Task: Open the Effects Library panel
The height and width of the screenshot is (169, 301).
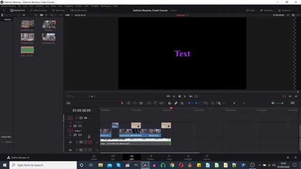Action: click(x=39, y=10)
